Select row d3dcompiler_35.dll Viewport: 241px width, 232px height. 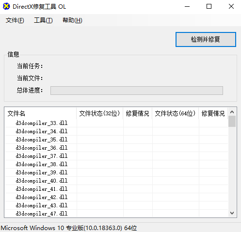click(x=116, y=139)
